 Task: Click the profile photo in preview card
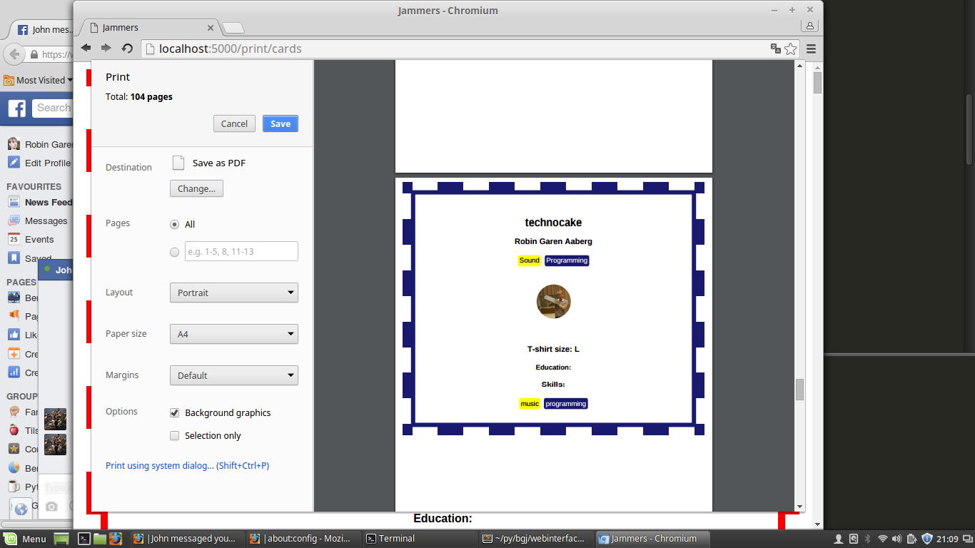coord(553,301)
